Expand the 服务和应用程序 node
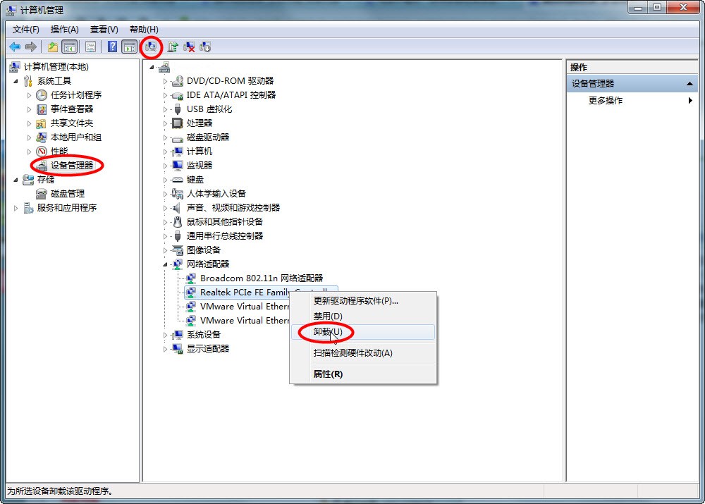 click(x=16, y=208)
